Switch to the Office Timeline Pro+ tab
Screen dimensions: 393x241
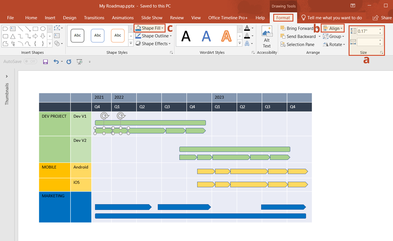228,18
